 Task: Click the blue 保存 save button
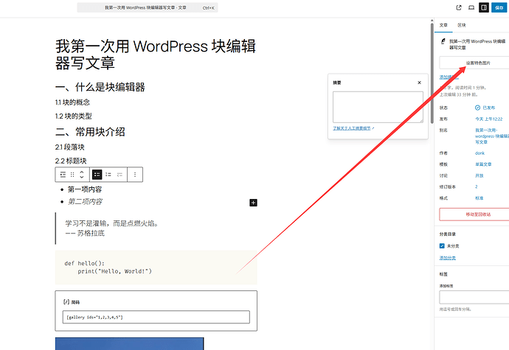coord(499,7)
